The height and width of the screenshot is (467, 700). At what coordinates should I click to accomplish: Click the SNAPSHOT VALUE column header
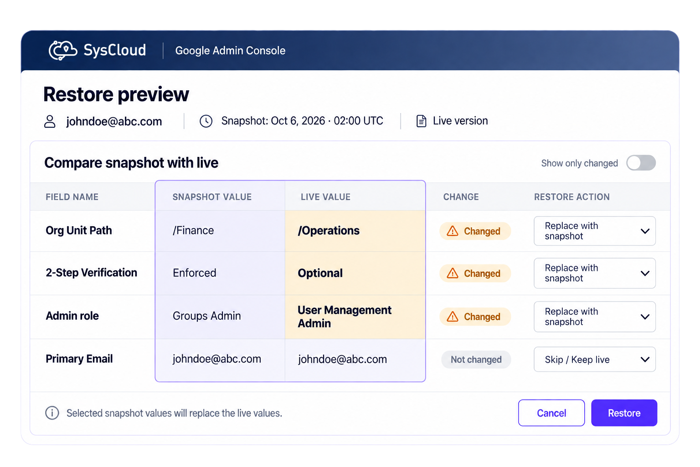[212, 197]
